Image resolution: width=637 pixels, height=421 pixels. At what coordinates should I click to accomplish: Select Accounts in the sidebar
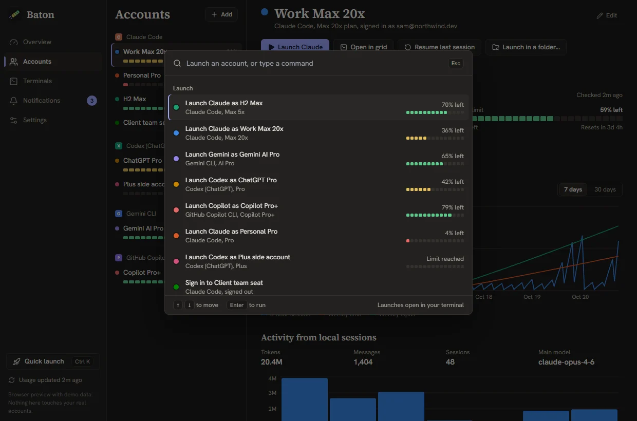coord(53,62)
